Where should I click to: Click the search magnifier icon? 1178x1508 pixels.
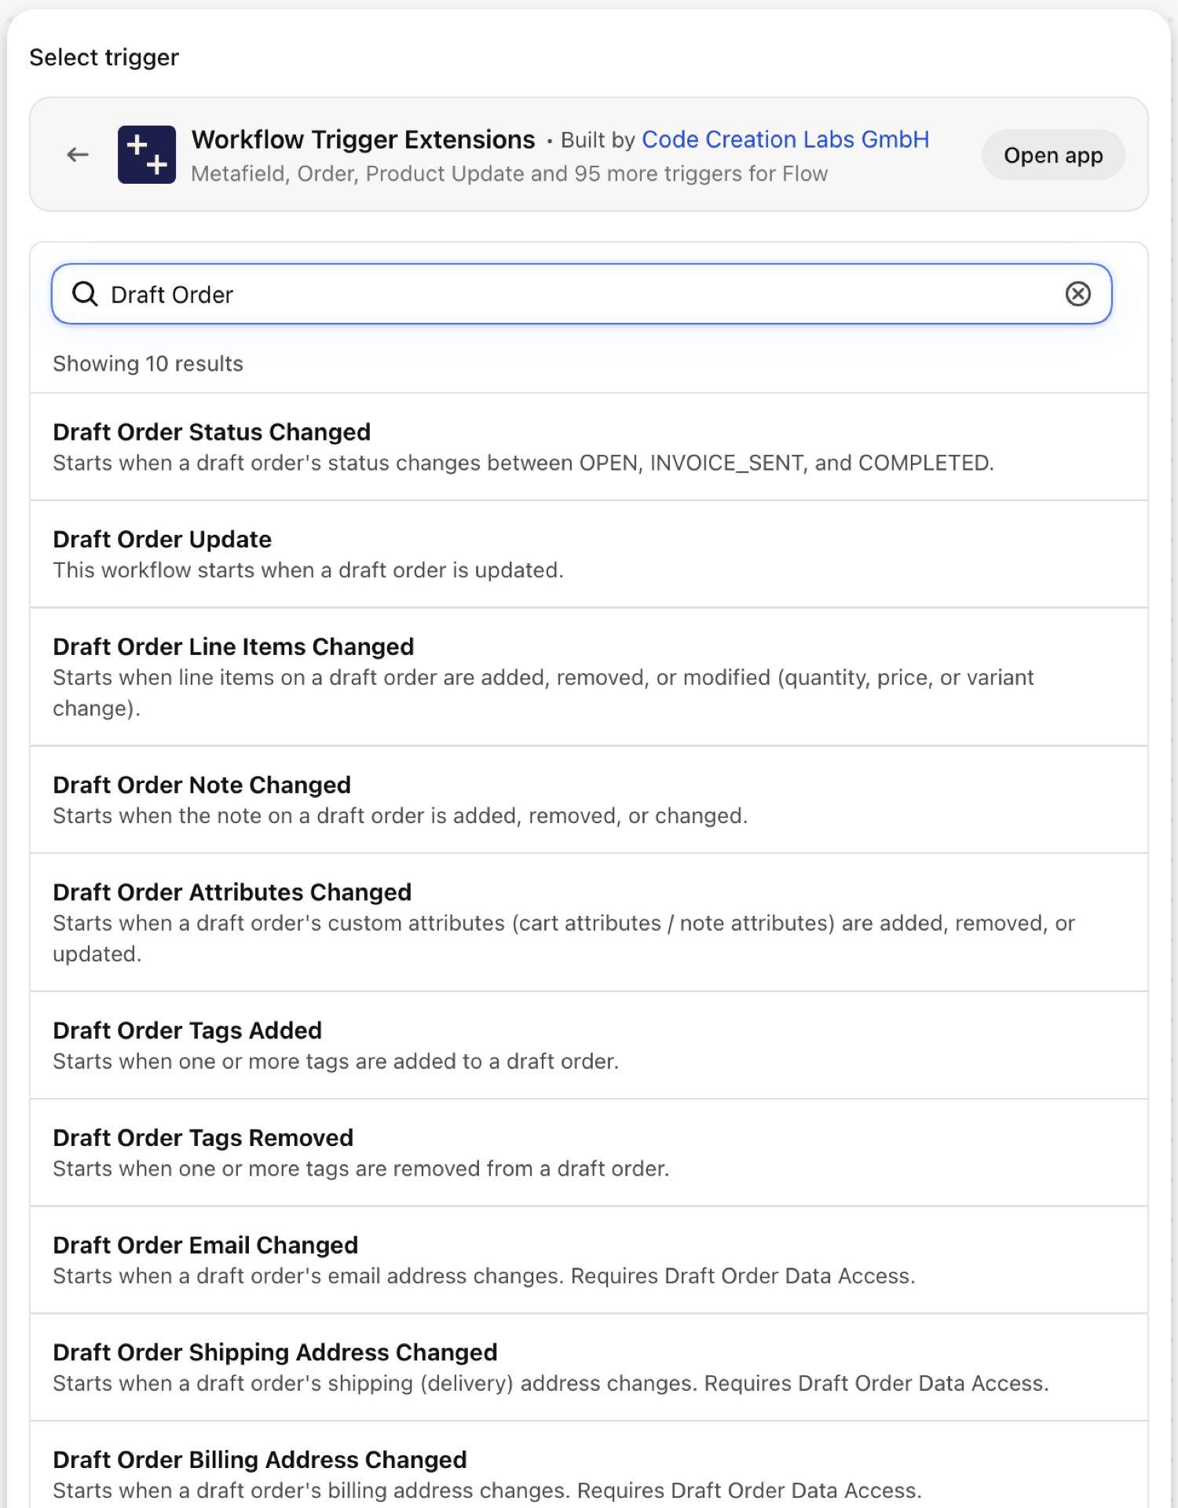(85, 294)
